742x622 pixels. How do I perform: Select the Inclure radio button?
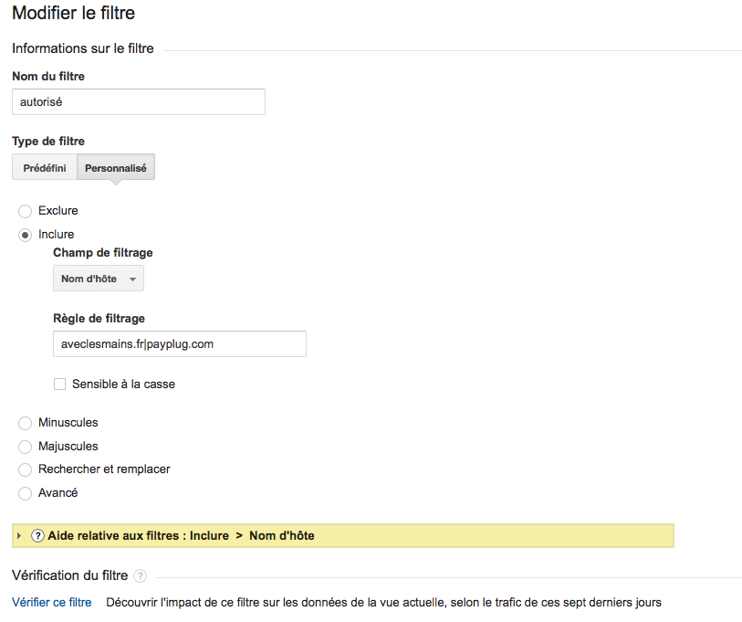[x=26, y=235]
